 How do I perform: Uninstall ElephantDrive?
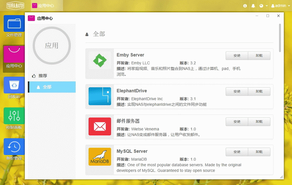coord(259,91)
